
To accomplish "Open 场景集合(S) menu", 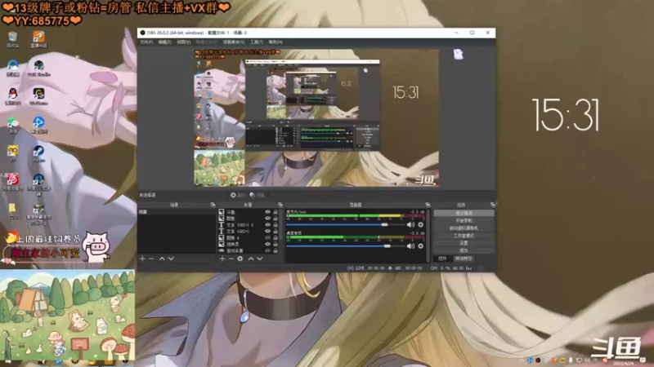I will point(234,42).
